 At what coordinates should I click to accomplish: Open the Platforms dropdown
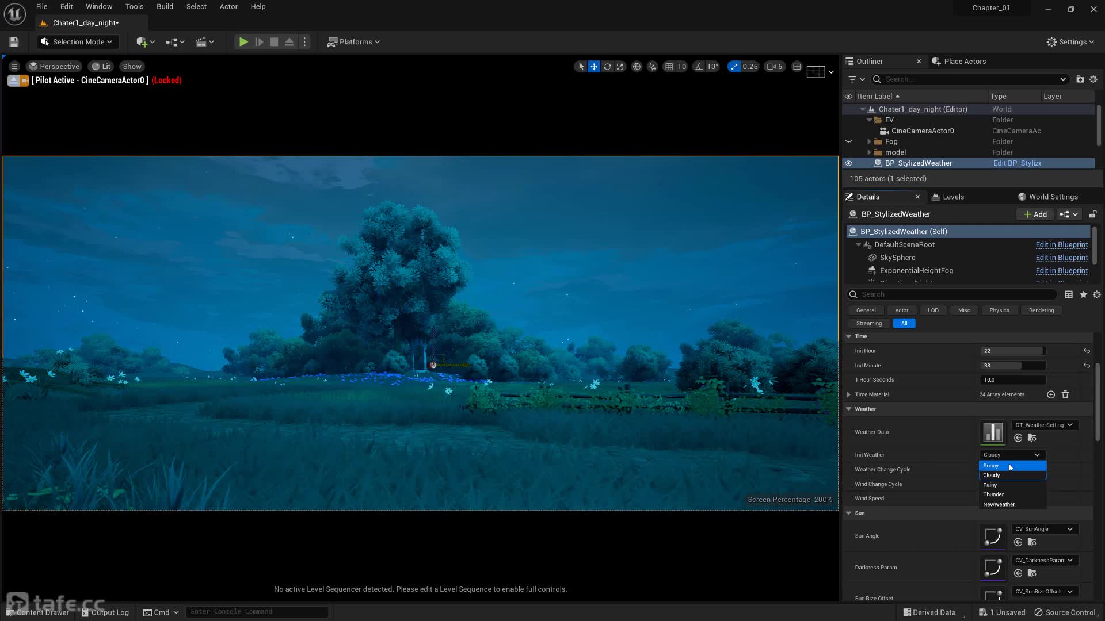pos(353,42)
